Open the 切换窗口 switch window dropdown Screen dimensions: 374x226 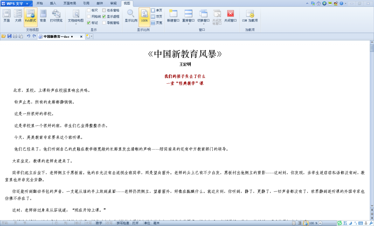coord(203,24)
